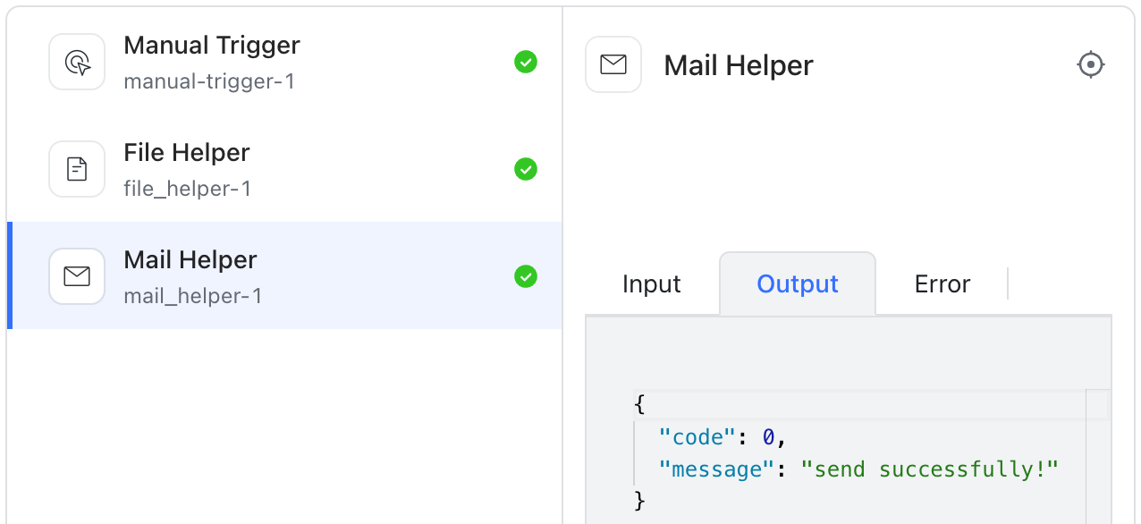Click the success badge on File Helper
The height and width of the screenshot is (524, 1141).
(x=526, y=169)
